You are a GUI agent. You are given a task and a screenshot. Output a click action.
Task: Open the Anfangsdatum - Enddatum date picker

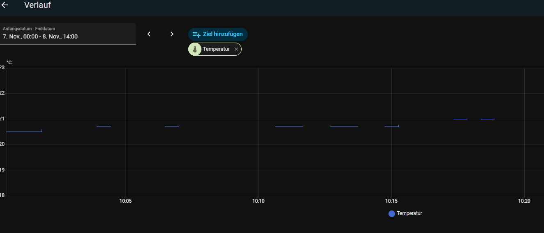pyautogui.click(x=68, y=34)
